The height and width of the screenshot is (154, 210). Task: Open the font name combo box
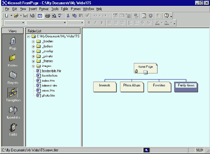pyautogui.click(x=46, y=23)
